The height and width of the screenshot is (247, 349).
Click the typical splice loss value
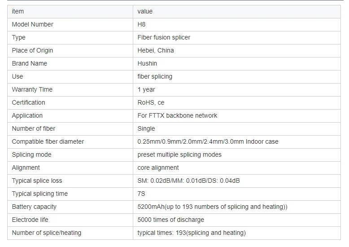188,181
